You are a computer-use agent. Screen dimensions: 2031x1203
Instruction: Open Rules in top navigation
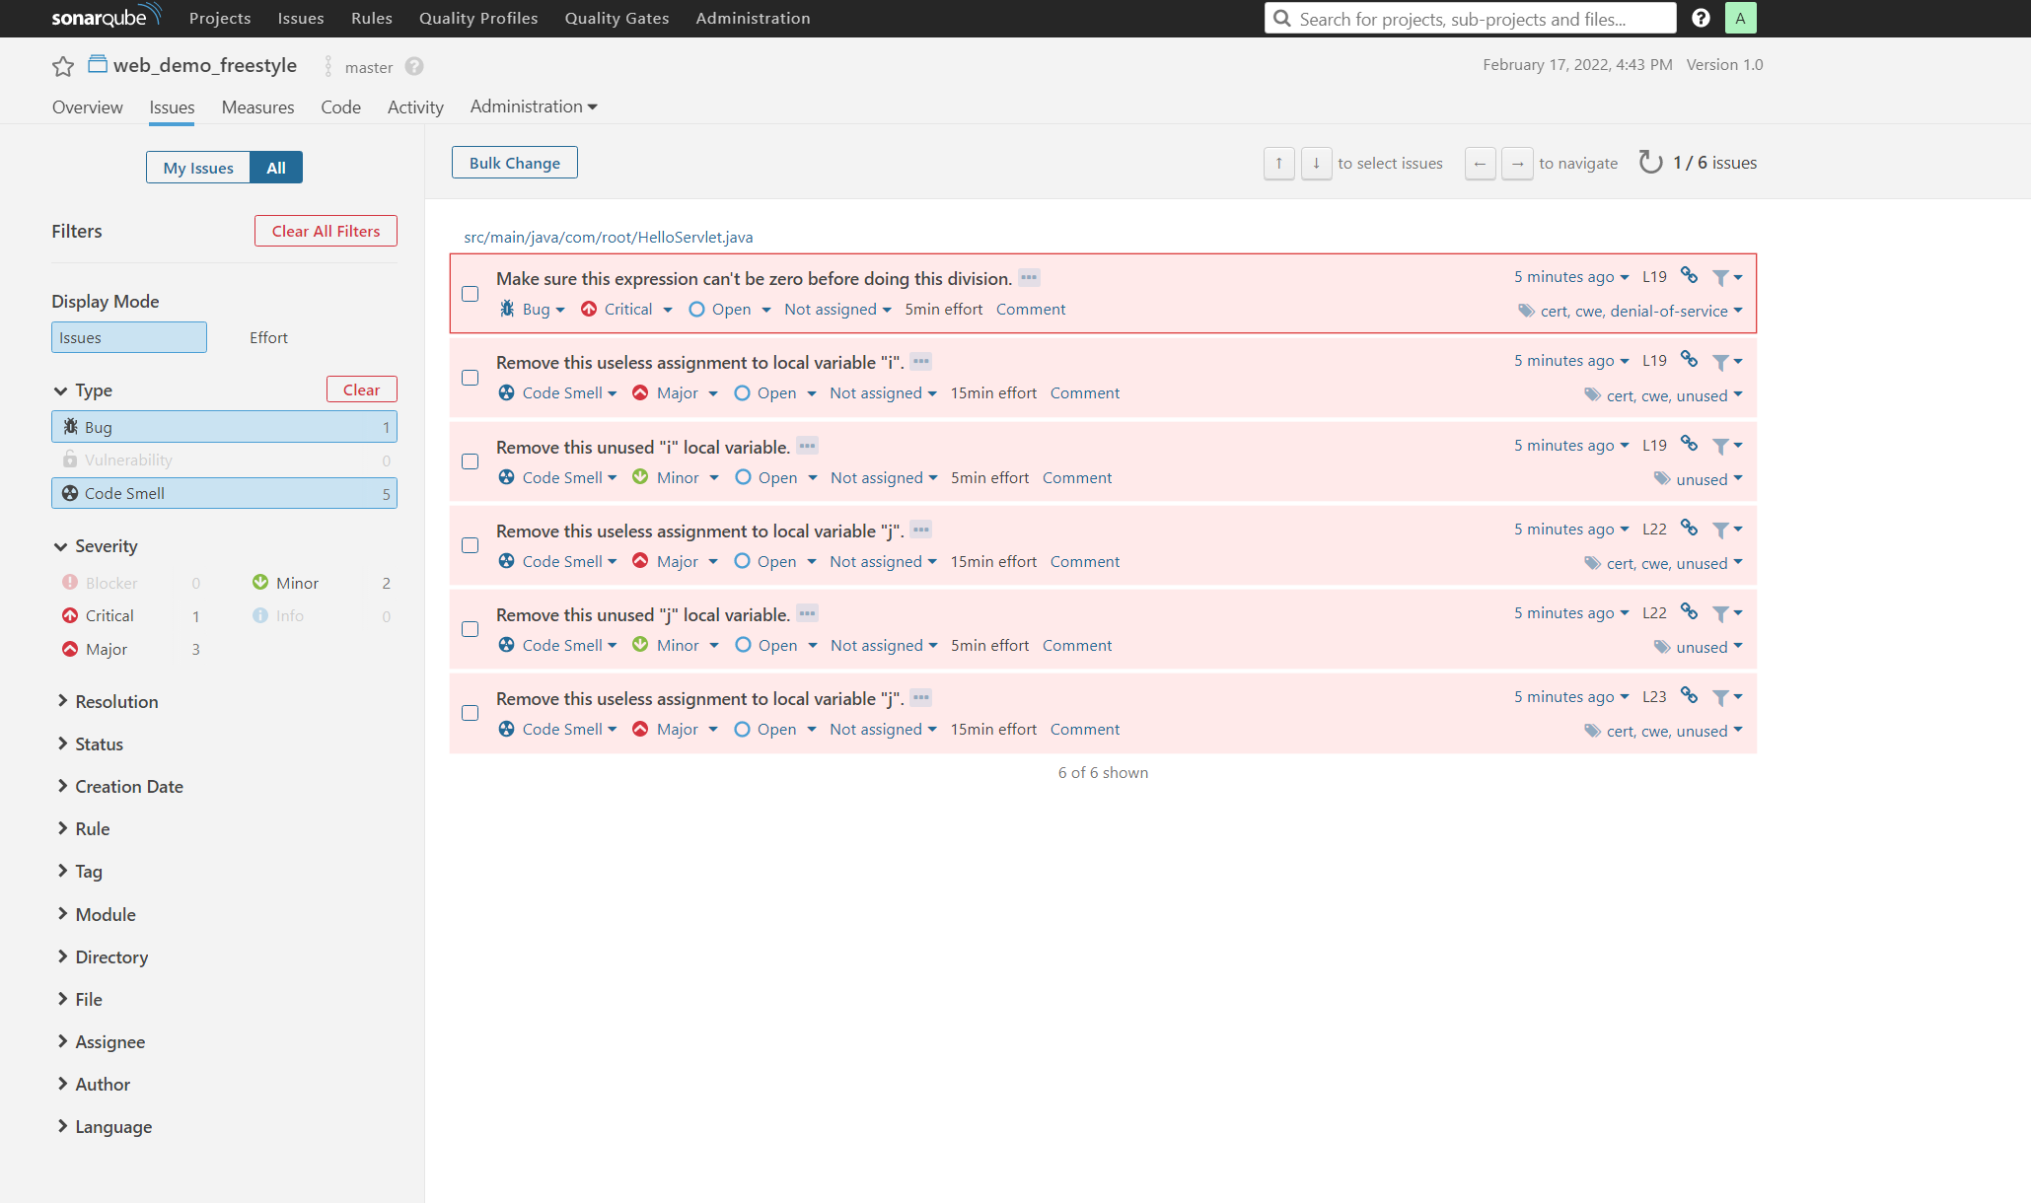[372, 18]
